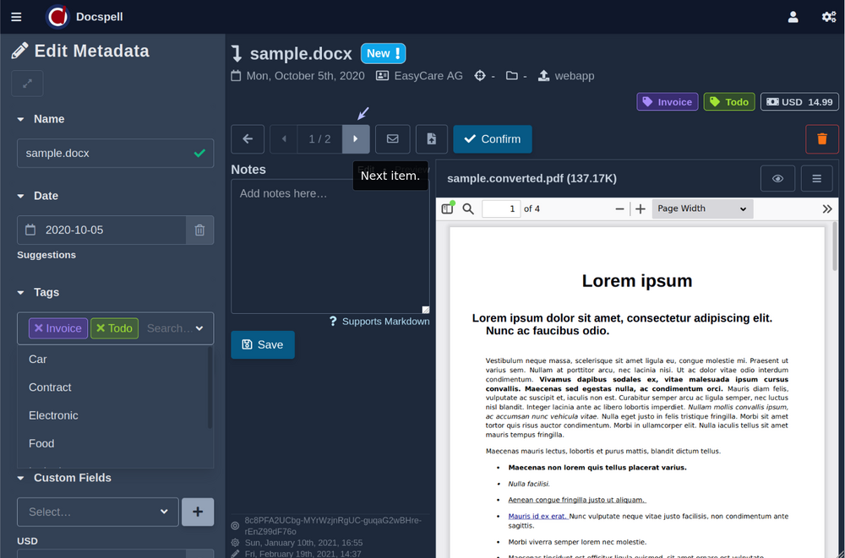The height and width of the screenshot is (558, 845).
Task: Open the settings gears icon
Action: coord(829,17)
